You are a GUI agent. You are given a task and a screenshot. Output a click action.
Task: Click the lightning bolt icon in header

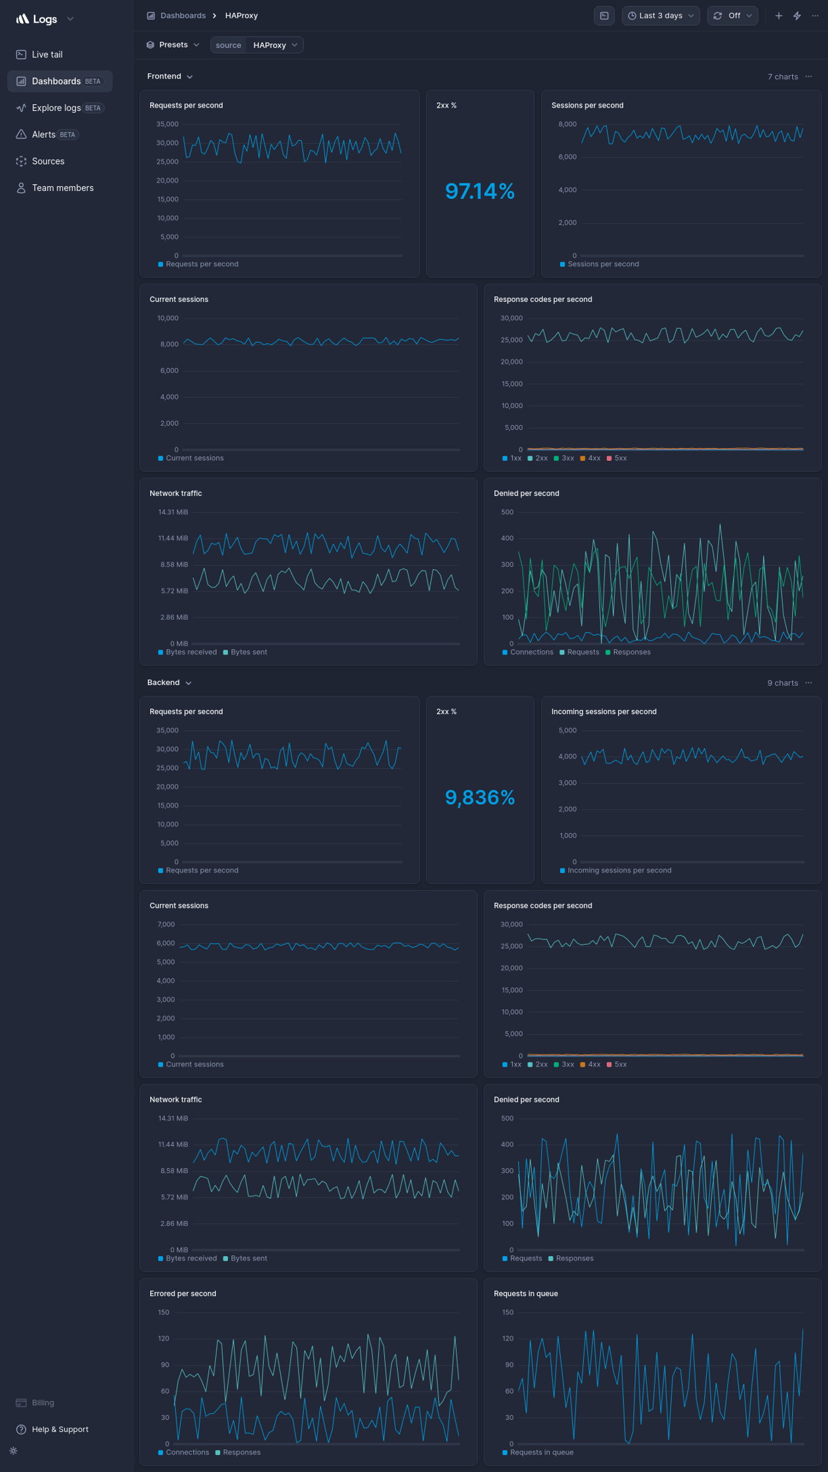pyautogui.click(x=797, y=16)
